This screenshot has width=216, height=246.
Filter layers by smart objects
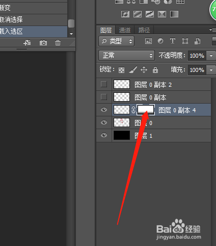pos(197,41)
